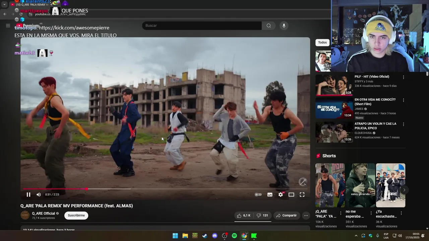Screen dimensions: 429x241
Task: Open options for PILF - HIT video
Action: point(404,77)
